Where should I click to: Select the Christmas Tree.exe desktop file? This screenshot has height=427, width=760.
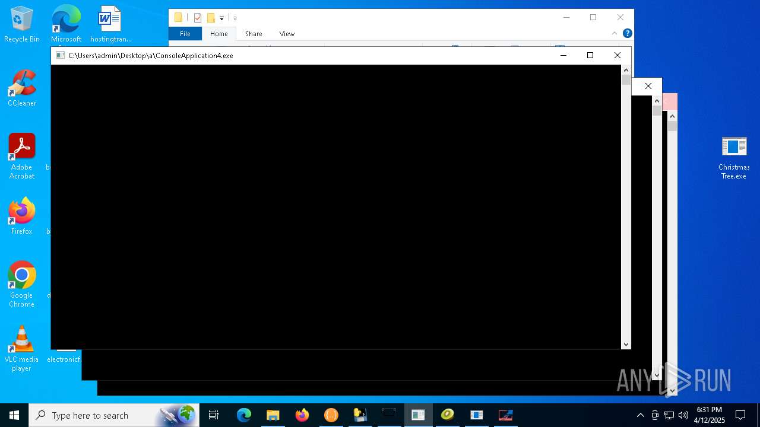point(734,158)
